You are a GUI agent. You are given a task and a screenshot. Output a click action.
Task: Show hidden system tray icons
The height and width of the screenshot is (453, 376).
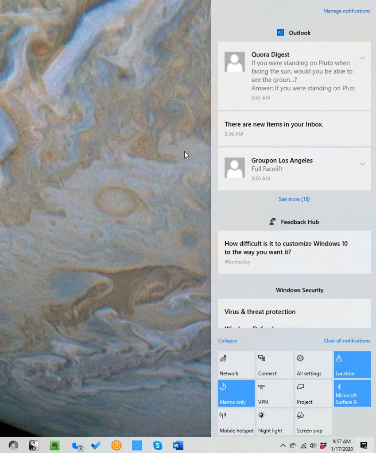[283, 445]
